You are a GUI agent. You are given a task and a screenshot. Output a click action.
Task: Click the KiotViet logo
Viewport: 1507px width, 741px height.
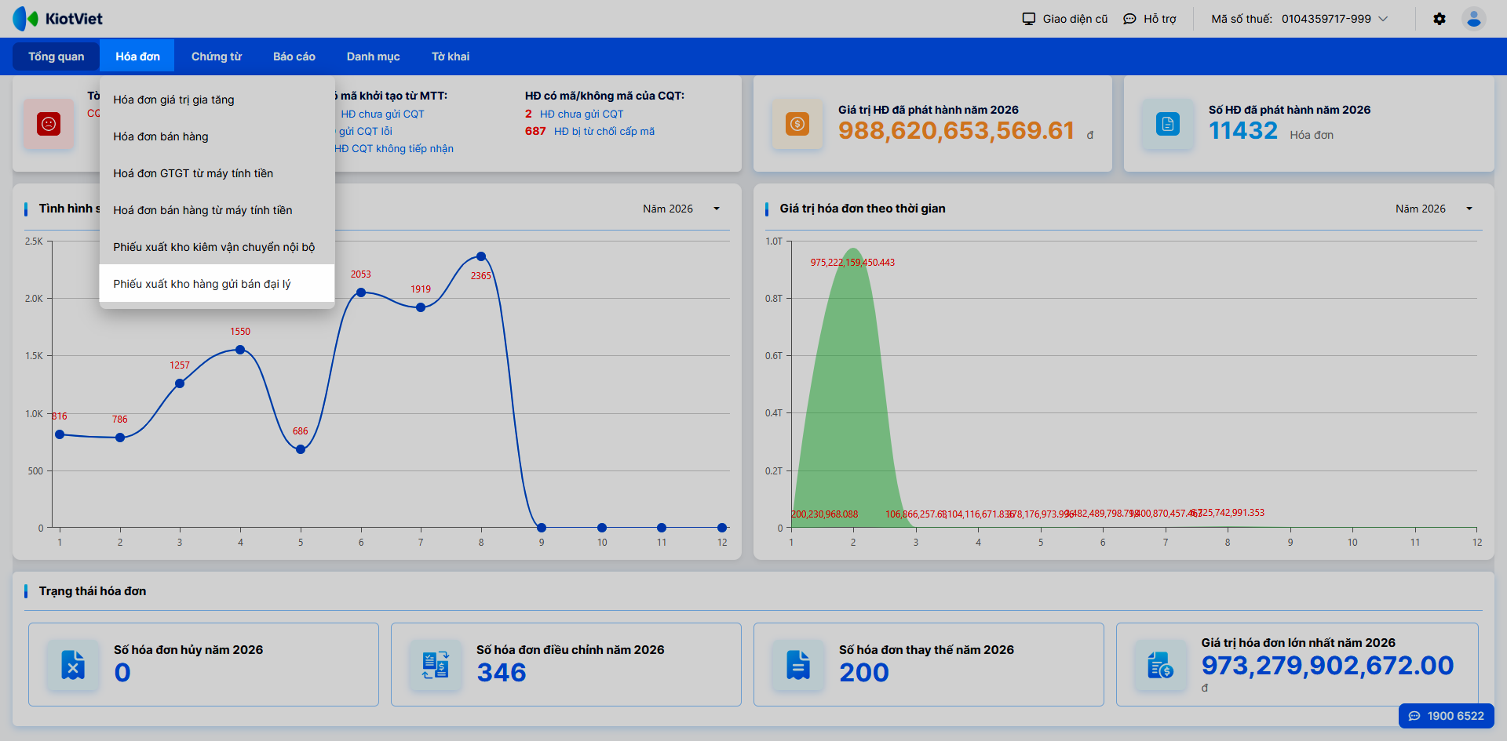[x=58, y=19]
